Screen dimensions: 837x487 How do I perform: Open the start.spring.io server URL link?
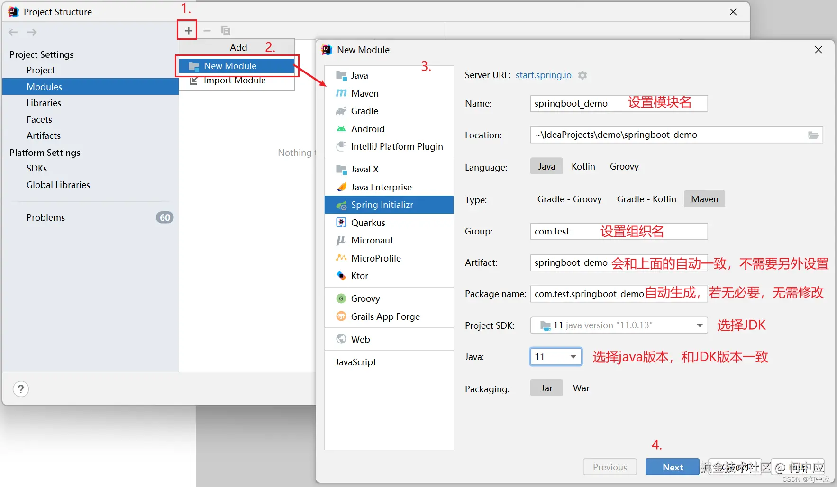(x=544, y=75)
